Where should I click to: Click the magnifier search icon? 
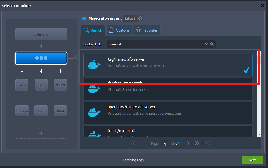click(x=212, y=44)
